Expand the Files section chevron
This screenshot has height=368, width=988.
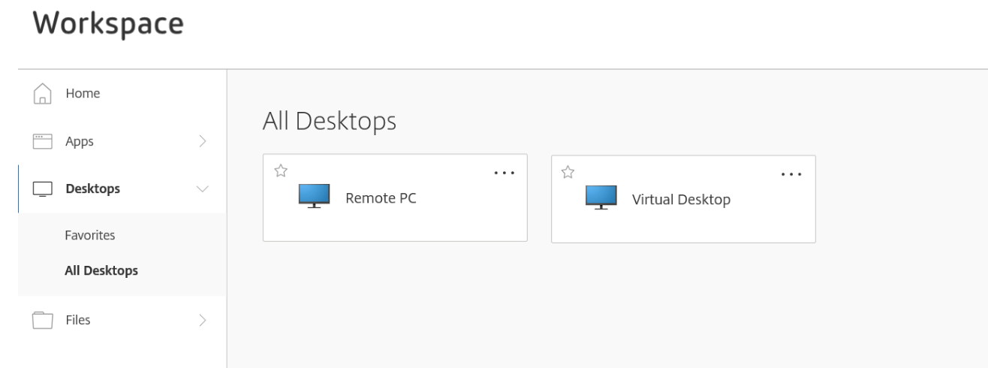click(201, 320)
